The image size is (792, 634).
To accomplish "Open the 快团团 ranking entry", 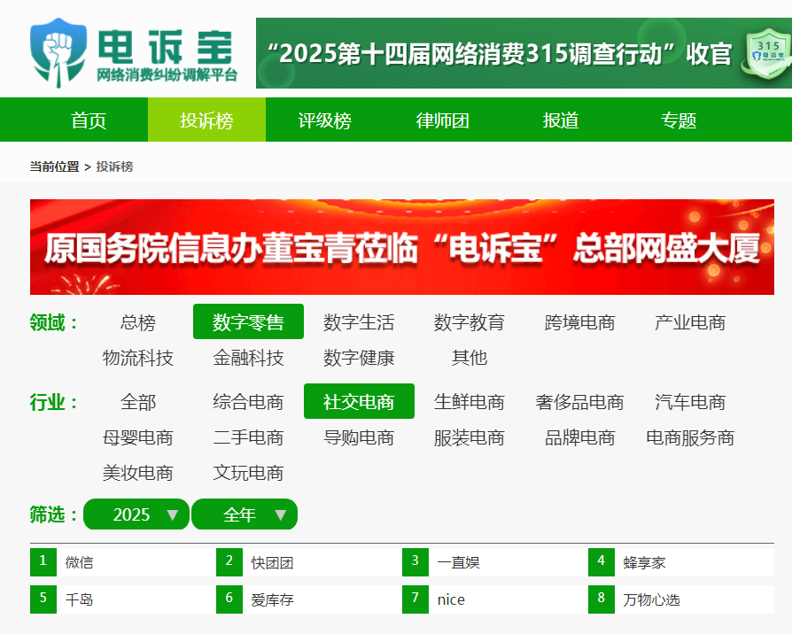I will coord(272,562).
